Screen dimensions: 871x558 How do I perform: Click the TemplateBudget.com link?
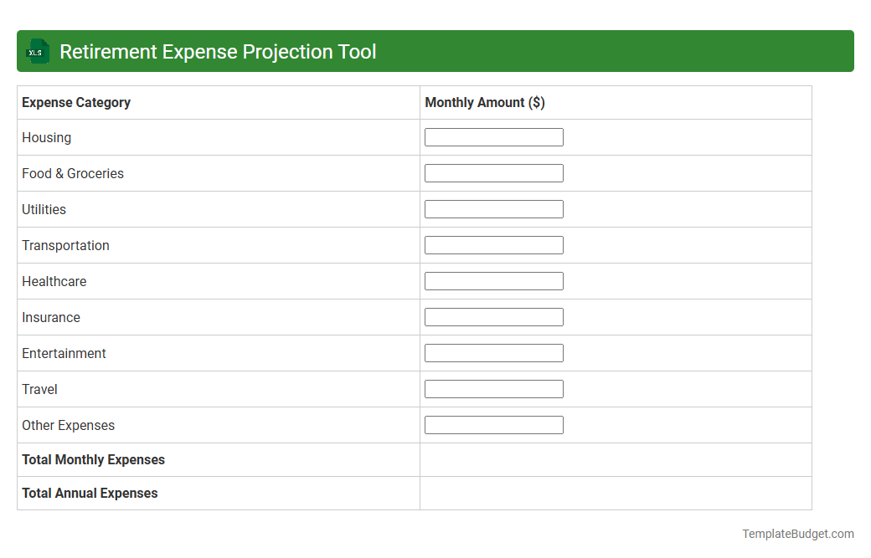(796, 533)
